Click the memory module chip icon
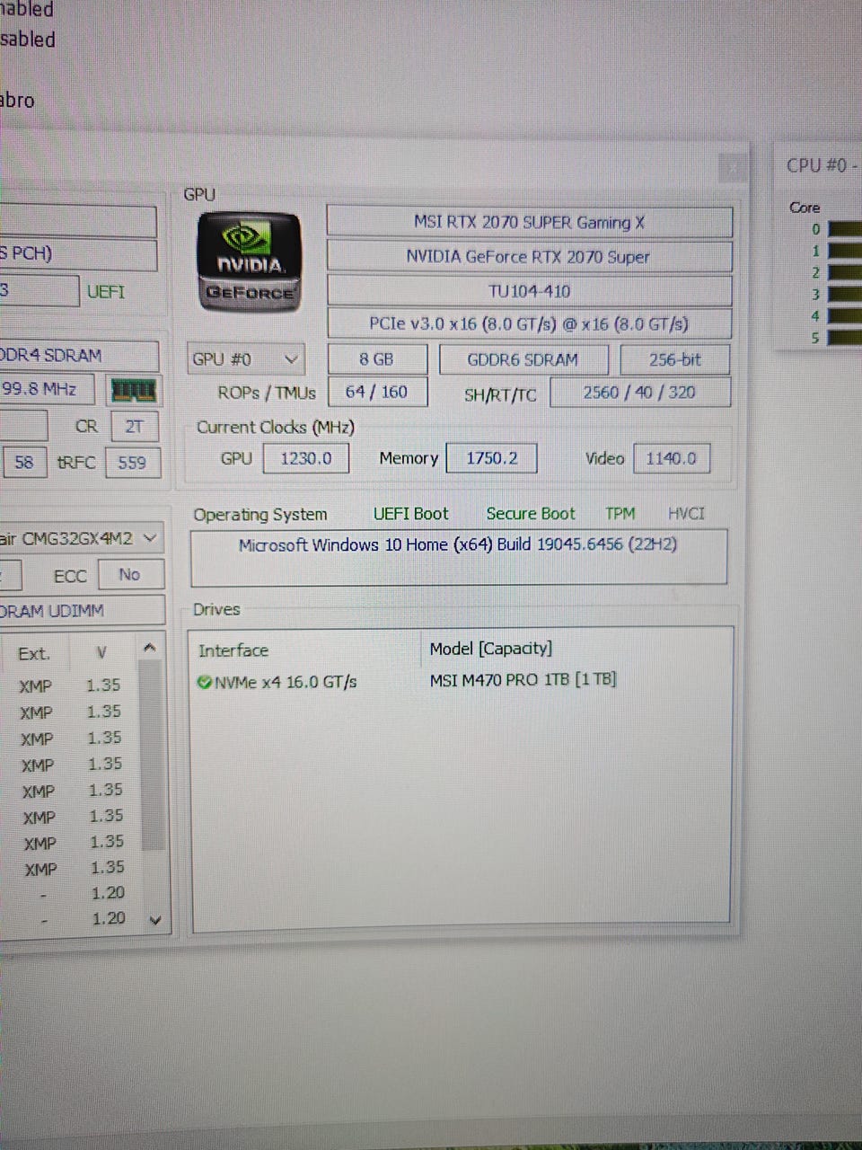862x1150 pixels. tap(133, 390)
